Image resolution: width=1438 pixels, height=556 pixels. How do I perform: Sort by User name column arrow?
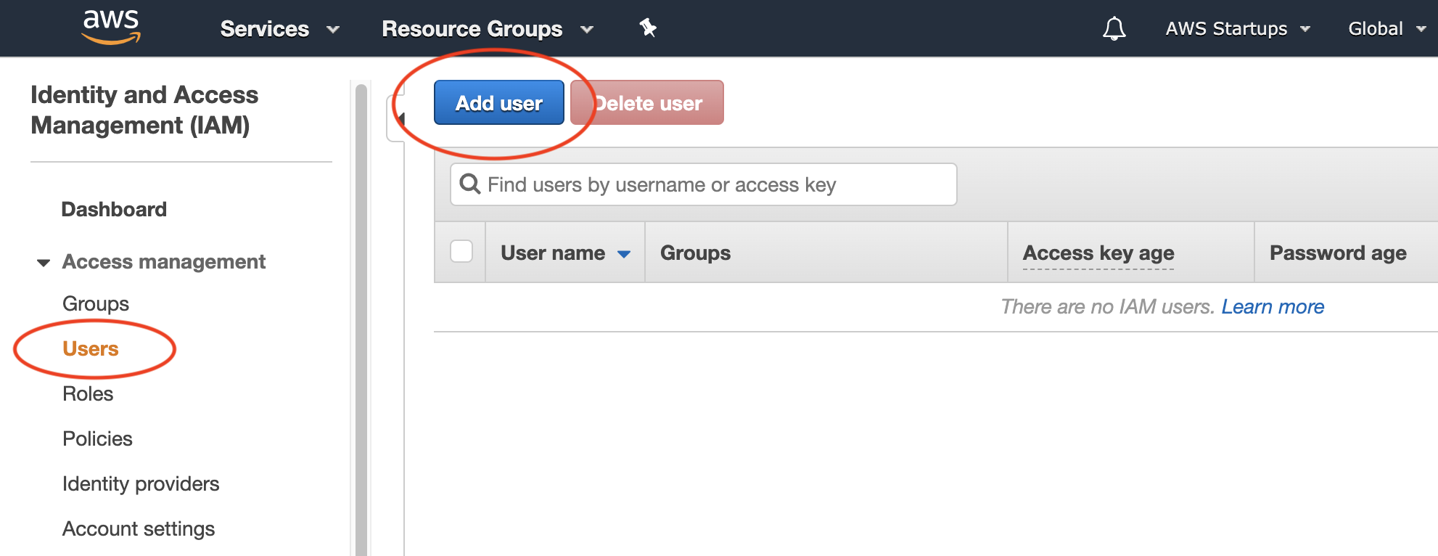[x=624, y=254]
